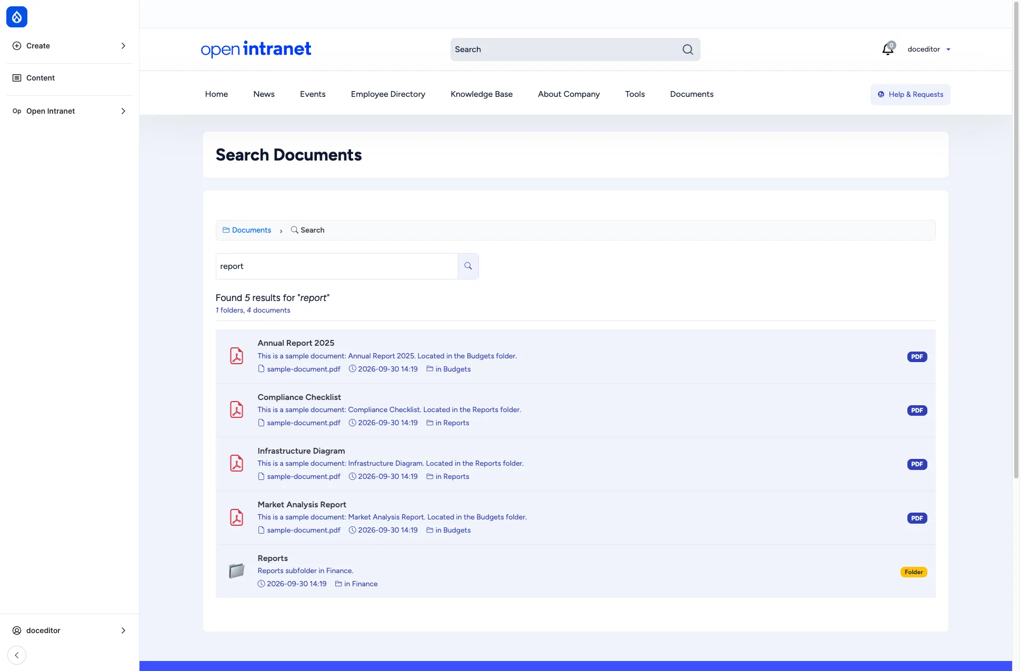Click the header search magnifier icon
1020x671 pixels.
click(687, 49)
